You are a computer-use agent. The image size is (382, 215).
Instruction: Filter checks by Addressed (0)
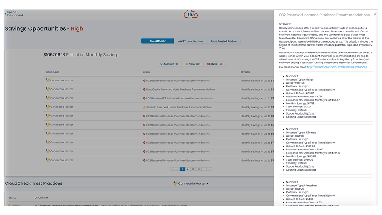[169, 64]
